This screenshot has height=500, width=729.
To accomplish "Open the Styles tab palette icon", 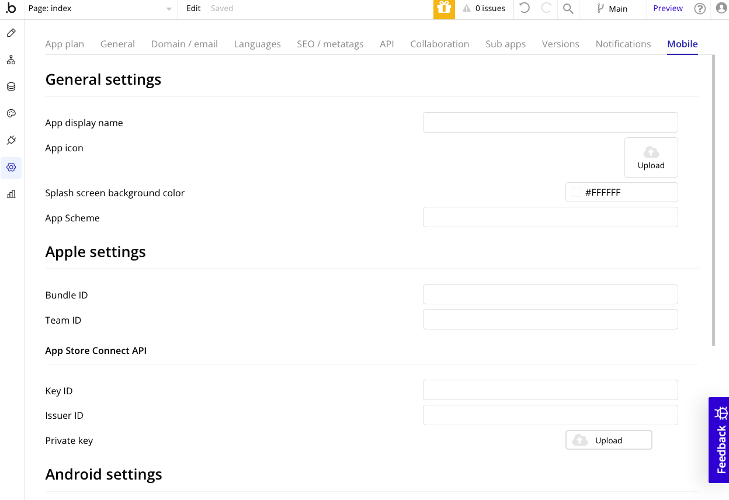I will [x=11, y=113].
